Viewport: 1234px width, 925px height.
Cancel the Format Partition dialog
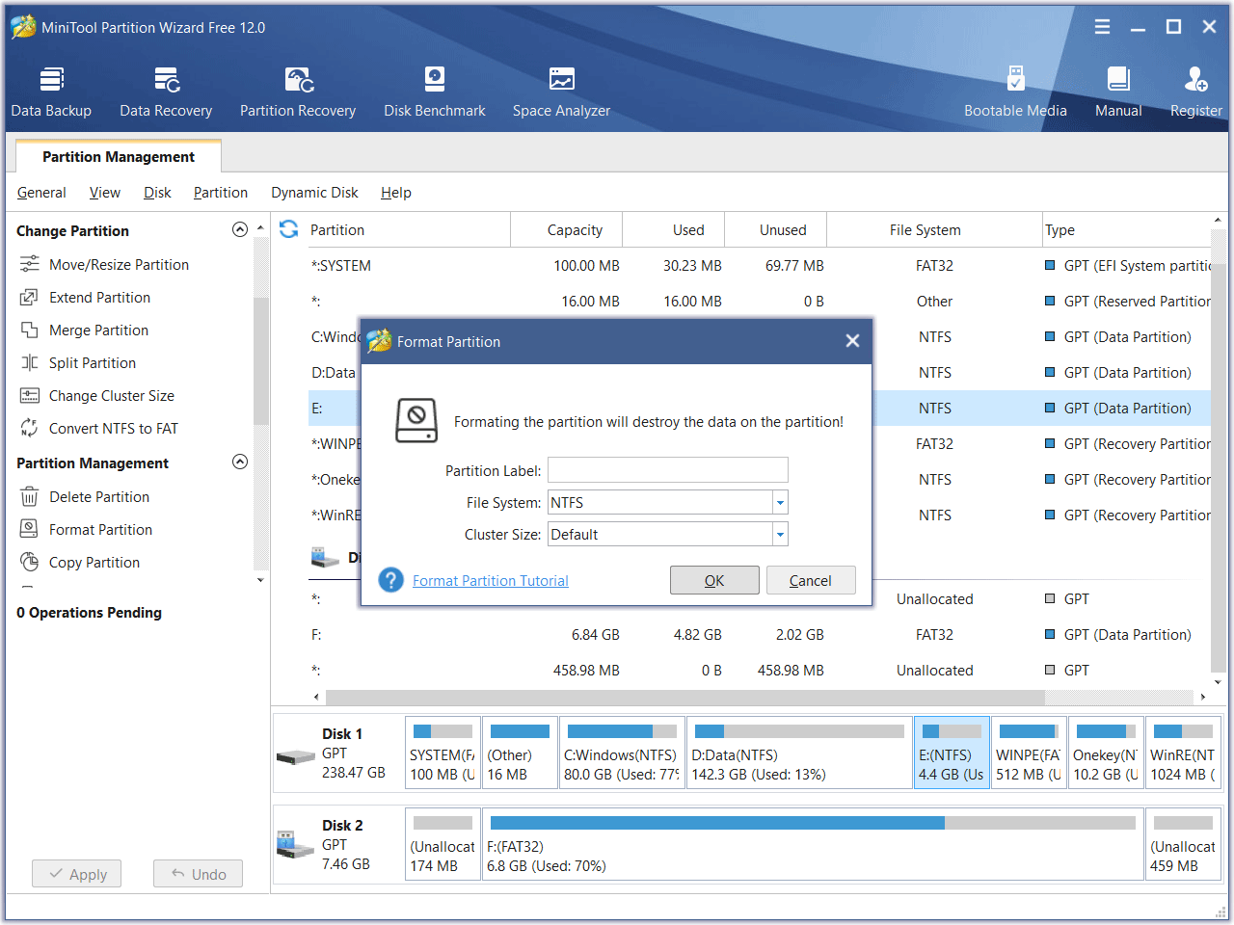811,580
